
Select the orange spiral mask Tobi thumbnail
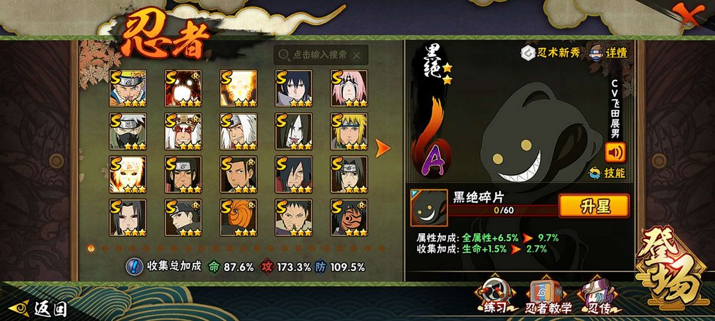(238, 217)
